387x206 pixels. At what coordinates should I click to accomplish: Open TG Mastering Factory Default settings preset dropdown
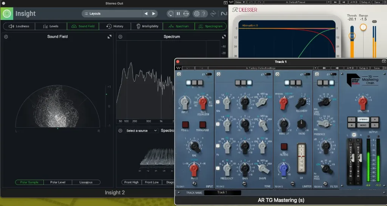pyautogui.click(x=263, y=68)
